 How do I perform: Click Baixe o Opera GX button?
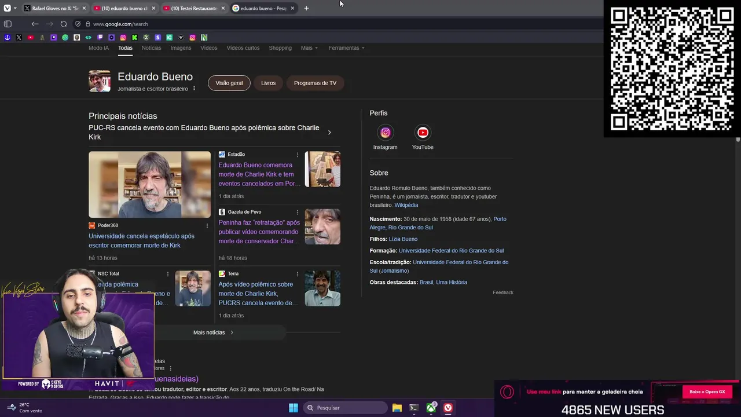click(x=707, y=392)
